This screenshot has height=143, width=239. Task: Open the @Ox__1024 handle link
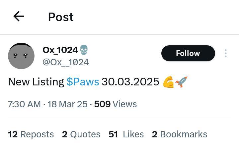[65, 62]
